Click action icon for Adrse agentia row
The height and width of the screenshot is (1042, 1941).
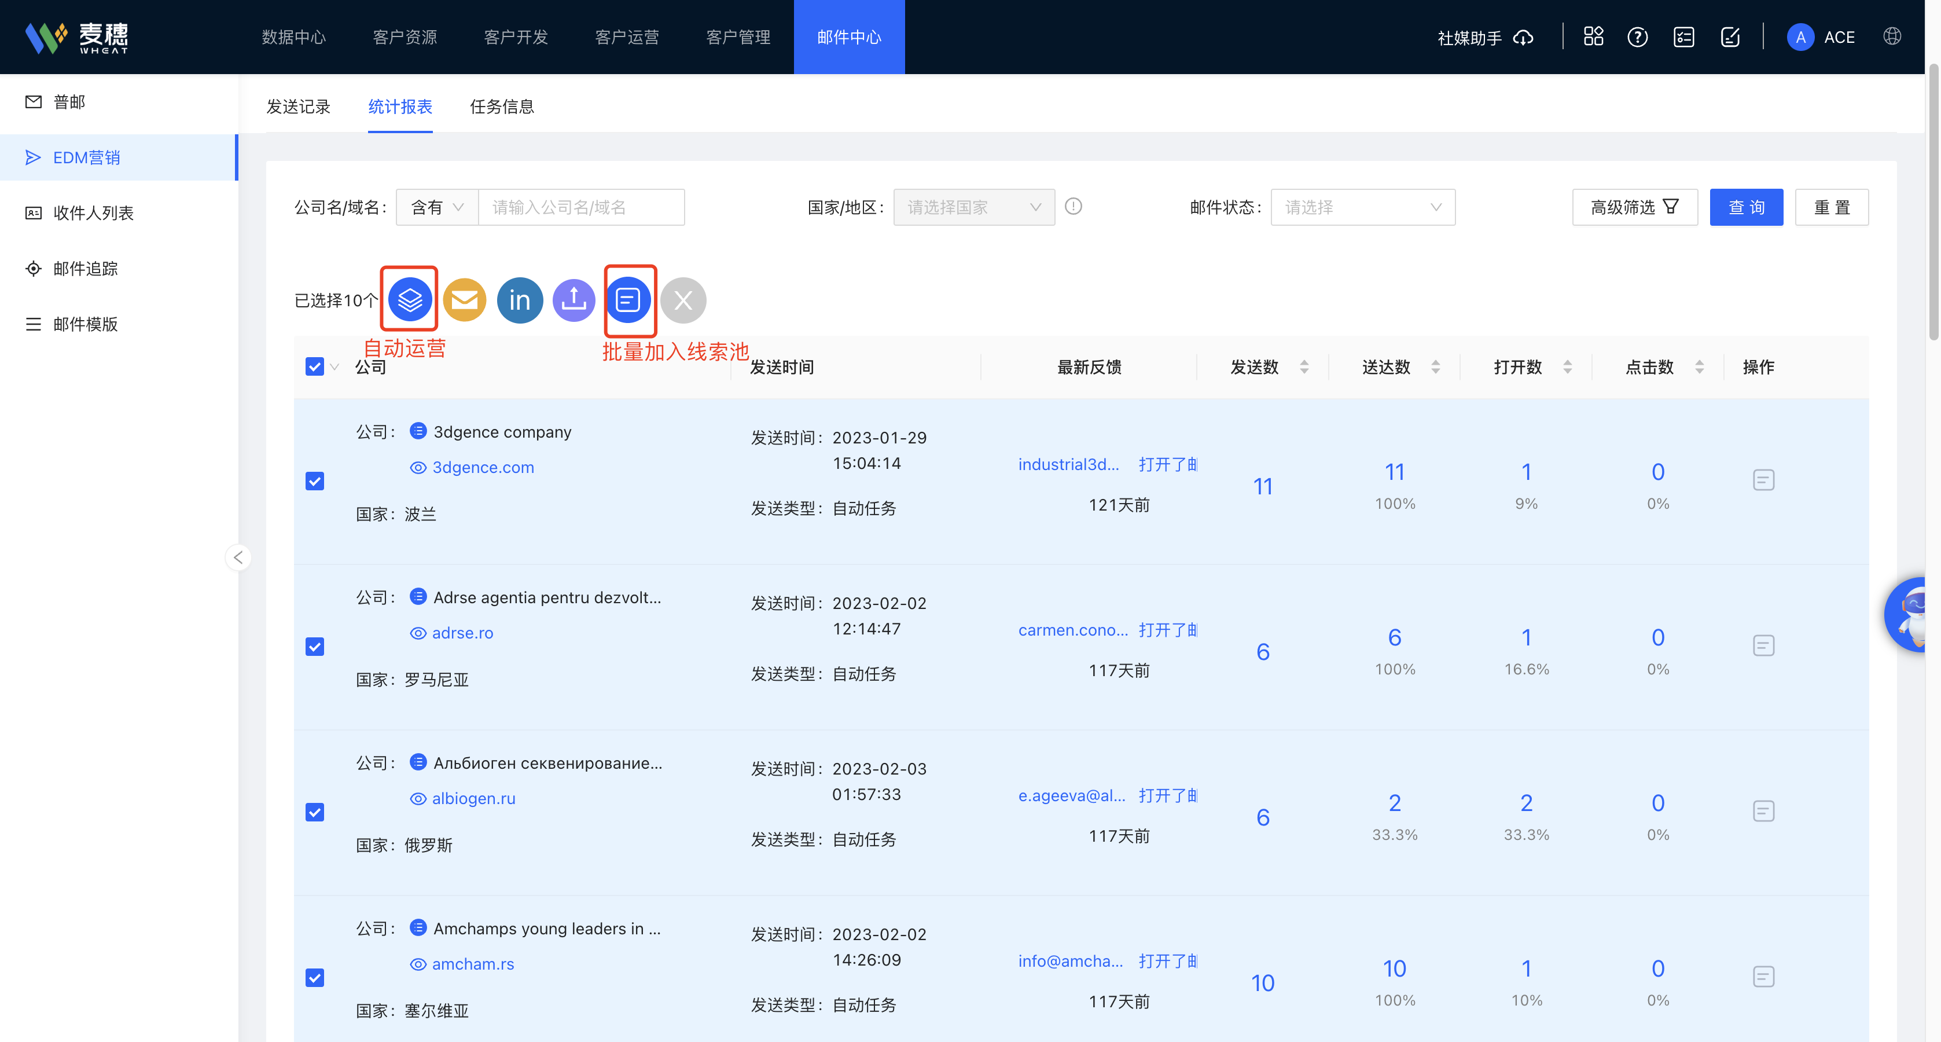pos(1763,645)
